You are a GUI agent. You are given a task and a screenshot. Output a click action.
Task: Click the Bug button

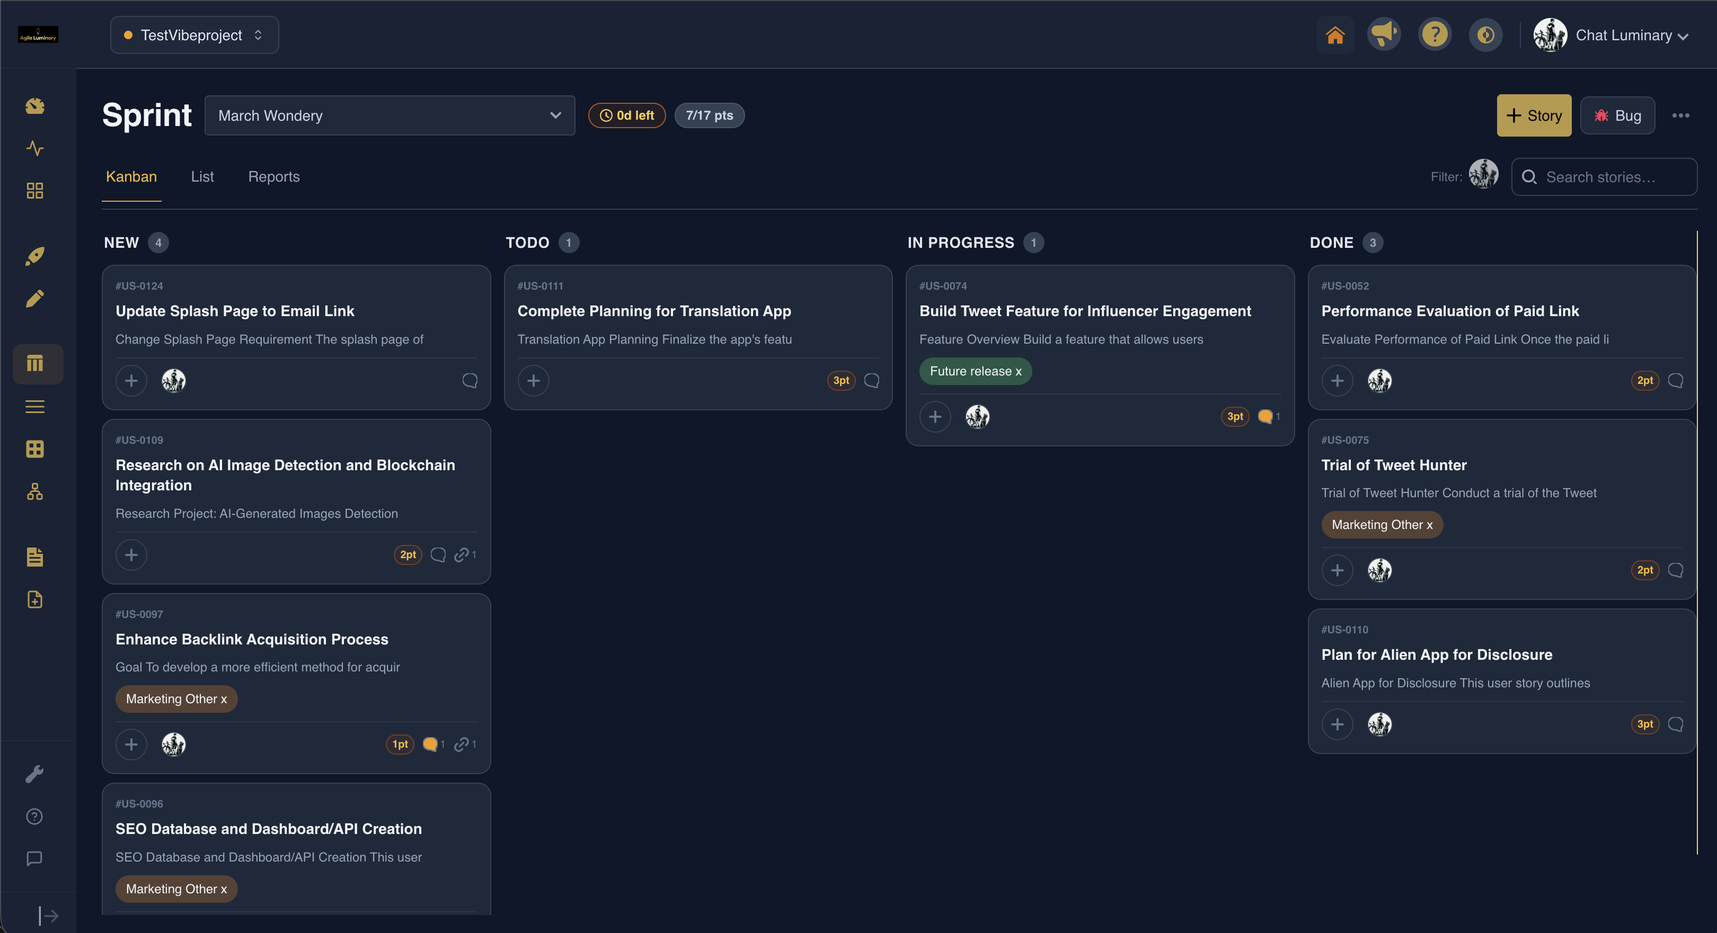click(1617, 116)
